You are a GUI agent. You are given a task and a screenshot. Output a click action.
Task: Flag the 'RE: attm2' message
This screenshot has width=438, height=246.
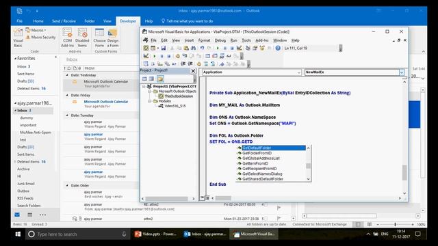click(x=279, y=208)
